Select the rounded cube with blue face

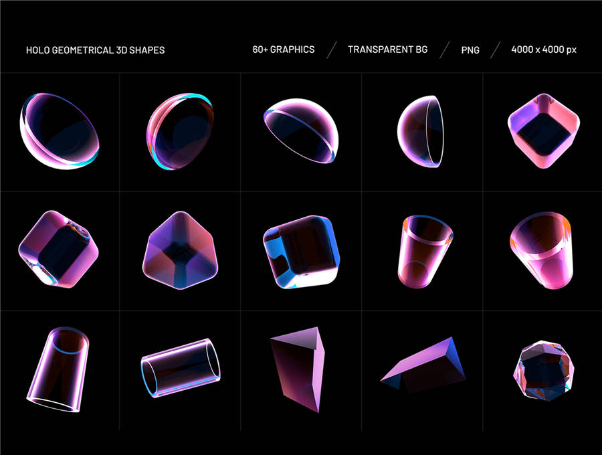click(x=302, y=252)
